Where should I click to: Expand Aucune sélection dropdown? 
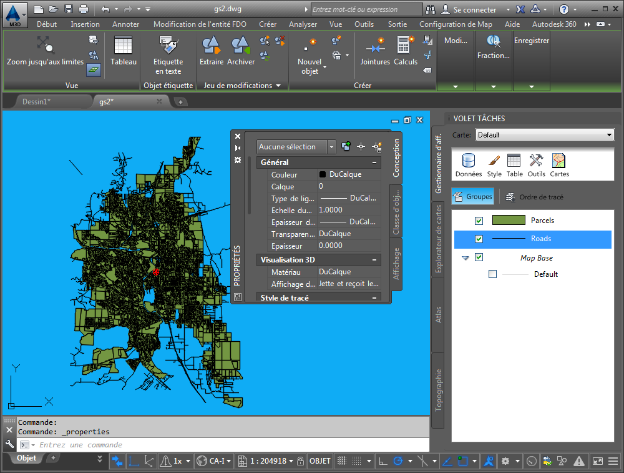331,147
